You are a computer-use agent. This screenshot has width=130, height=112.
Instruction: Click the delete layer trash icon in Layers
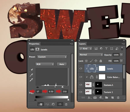coord(118,98)
